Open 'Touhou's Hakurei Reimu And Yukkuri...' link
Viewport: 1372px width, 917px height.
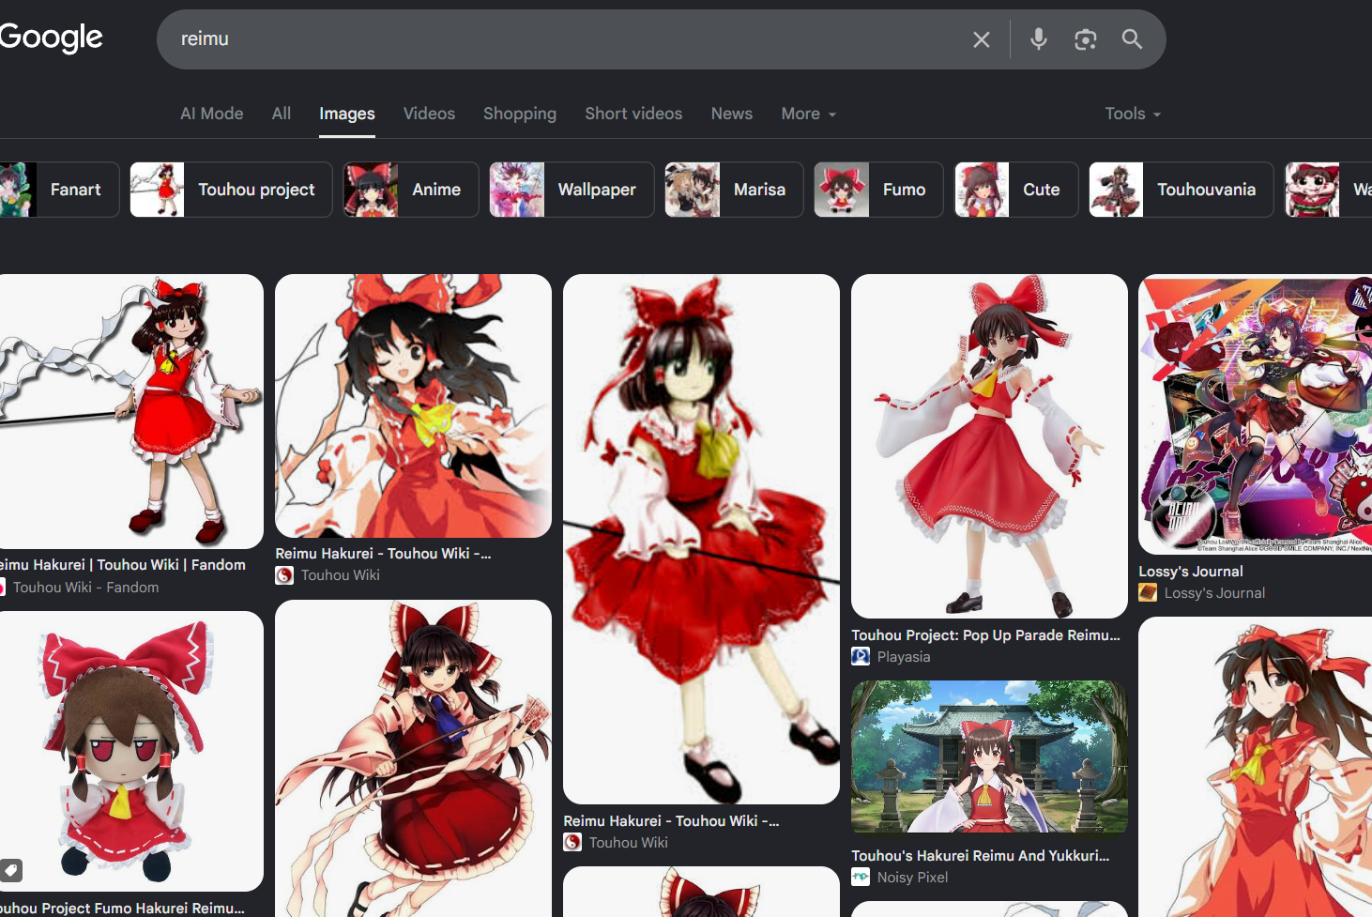[x=980, y=856]
